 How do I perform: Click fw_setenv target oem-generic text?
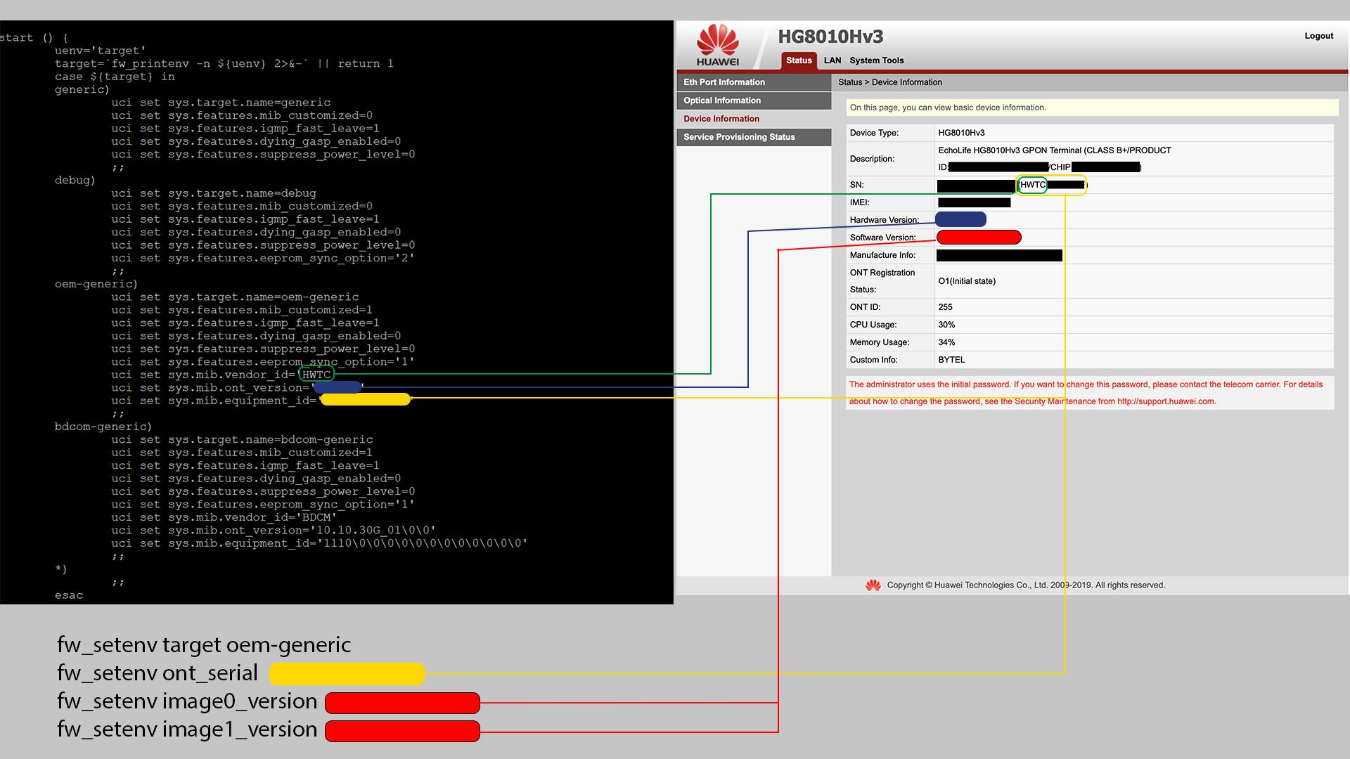(x=204, y=645)
